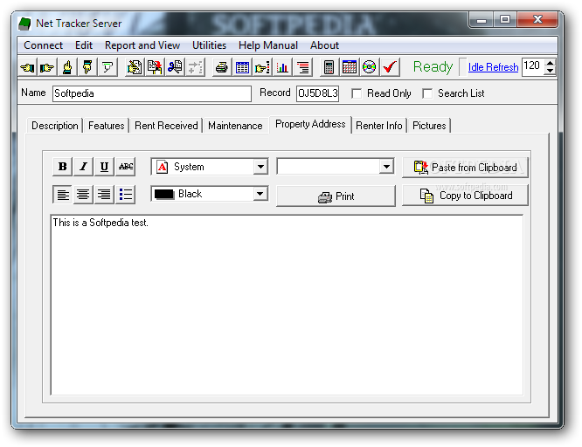Decrease idle refresh value with down arrow
Viewport: 582px width, 447px height.
coord(550,72)
